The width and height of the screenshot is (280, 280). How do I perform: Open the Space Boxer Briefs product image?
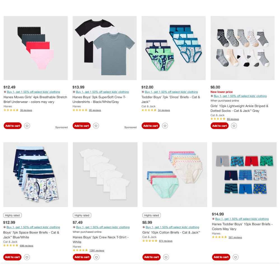pos(36,175)
